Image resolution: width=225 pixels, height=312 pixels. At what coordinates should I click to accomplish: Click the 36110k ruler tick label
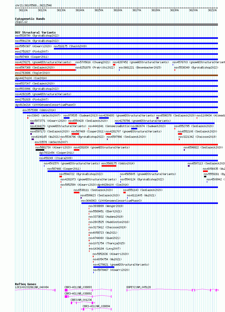[23, 10]
